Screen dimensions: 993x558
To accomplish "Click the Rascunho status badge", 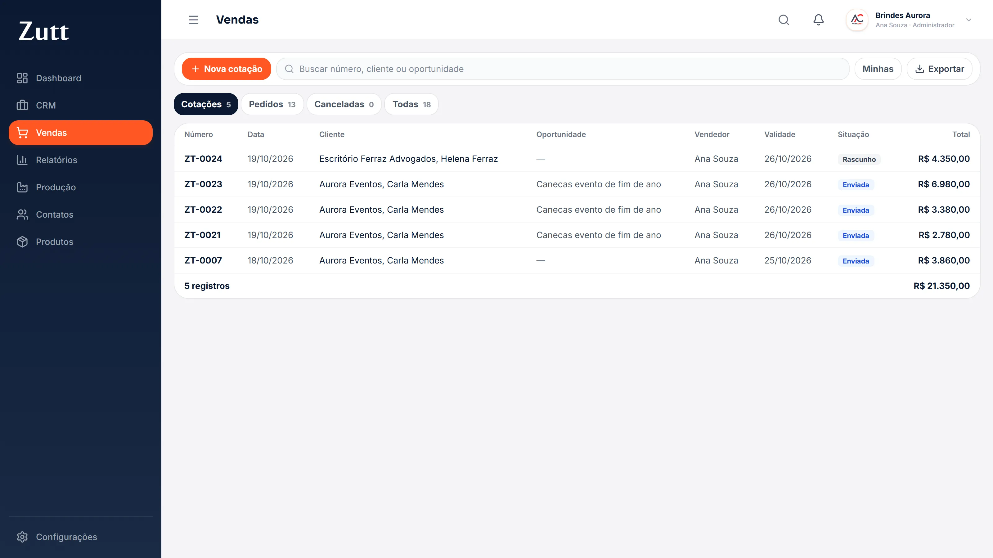I will click(859, 159).
